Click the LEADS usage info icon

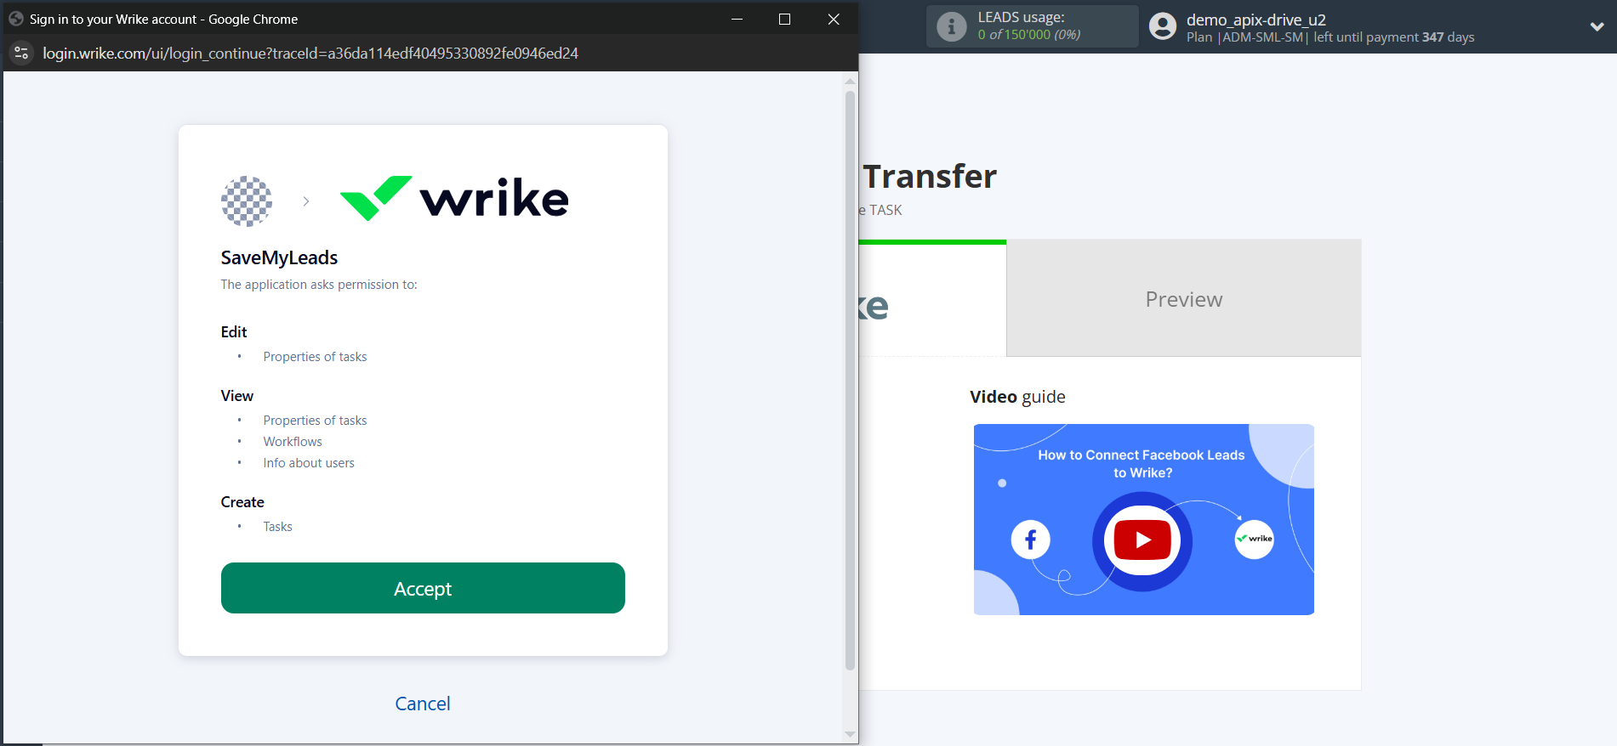[x=951, y=27]
